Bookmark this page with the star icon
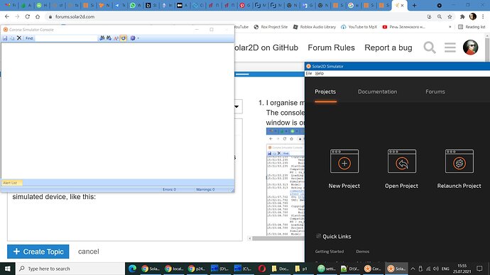Image resolution: width=490 pixels, height=275 pixels. click(x=450, y=16)
